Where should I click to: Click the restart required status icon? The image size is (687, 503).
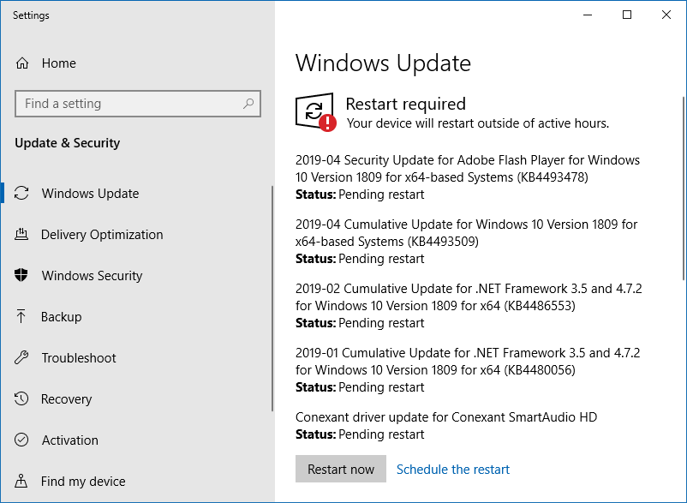coord(315,112)
